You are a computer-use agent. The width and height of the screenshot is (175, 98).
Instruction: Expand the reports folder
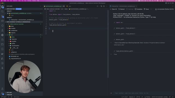pyautogui.click(x=13, y=33)
